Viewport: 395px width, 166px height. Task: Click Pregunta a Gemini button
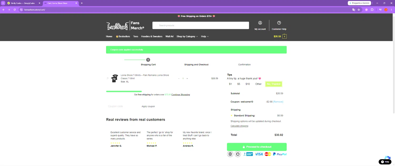point(359,3)
